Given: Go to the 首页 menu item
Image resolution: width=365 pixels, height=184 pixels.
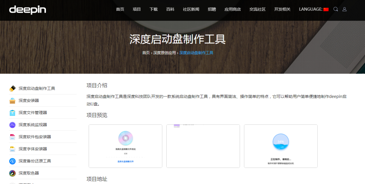Looking at the screenshot, I should [120, 9].
